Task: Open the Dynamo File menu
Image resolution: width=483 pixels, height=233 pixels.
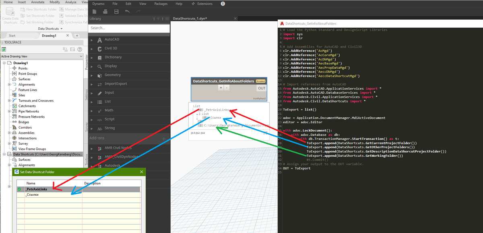Action: [115, 4]
